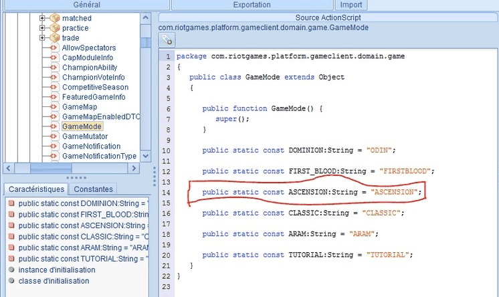The image size is (499, 297).
Task: Click the classe d'initialisation gray icon
Action: coord(11,281)
